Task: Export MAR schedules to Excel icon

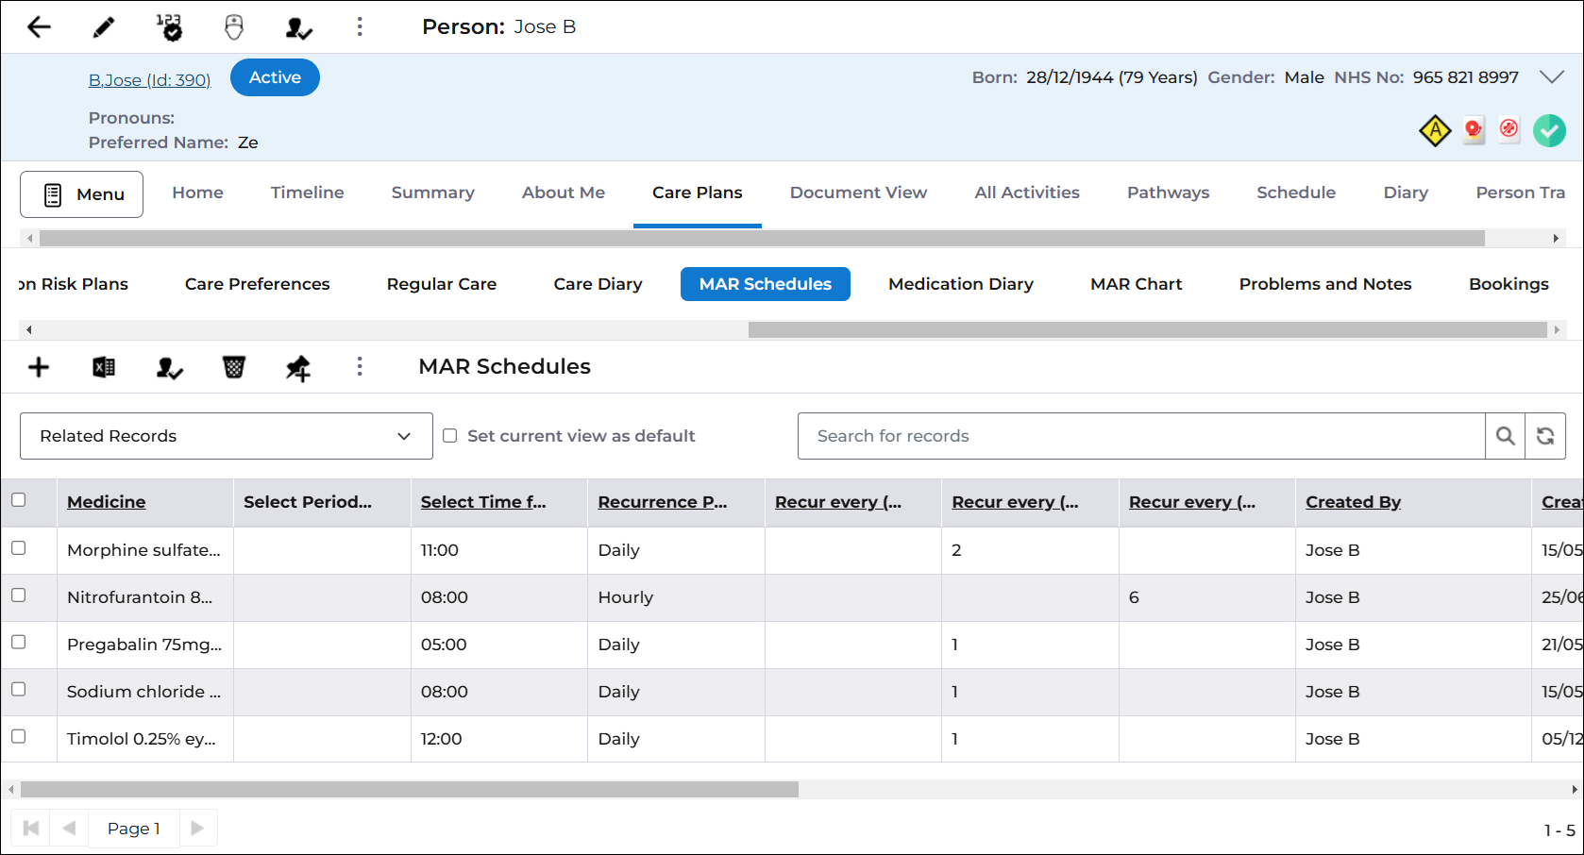Action: [104, 367]
